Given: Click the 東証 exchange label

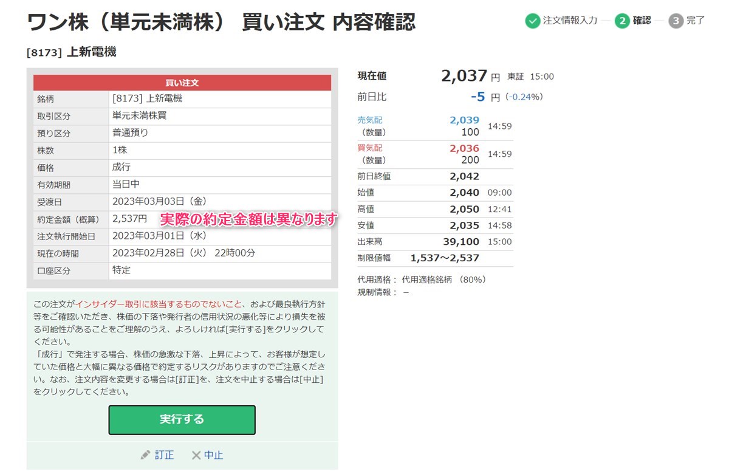Looking at the screenshot, I should 516,77.
